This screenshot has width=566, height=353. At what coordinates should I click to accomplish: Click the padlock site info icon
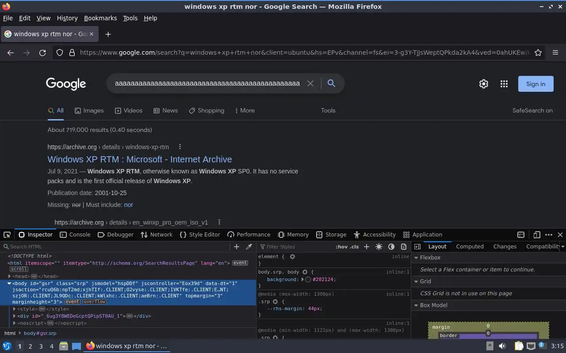point(72,53)
